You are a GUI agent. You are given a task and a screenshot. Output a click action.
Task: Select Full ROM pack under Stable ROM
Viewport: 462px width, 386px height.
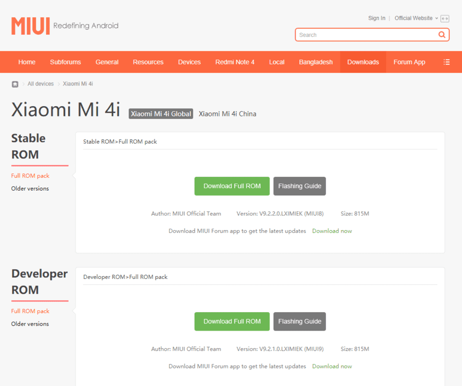30,176
